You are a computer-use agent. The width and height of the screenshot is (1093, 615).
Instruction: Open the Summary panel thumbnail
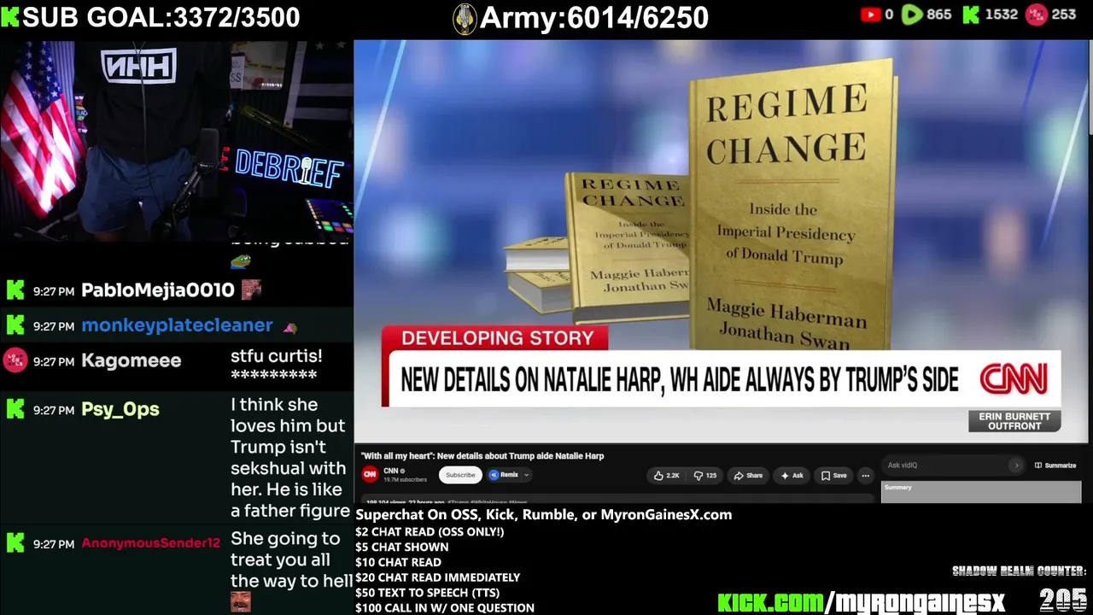tap(981, 492)
